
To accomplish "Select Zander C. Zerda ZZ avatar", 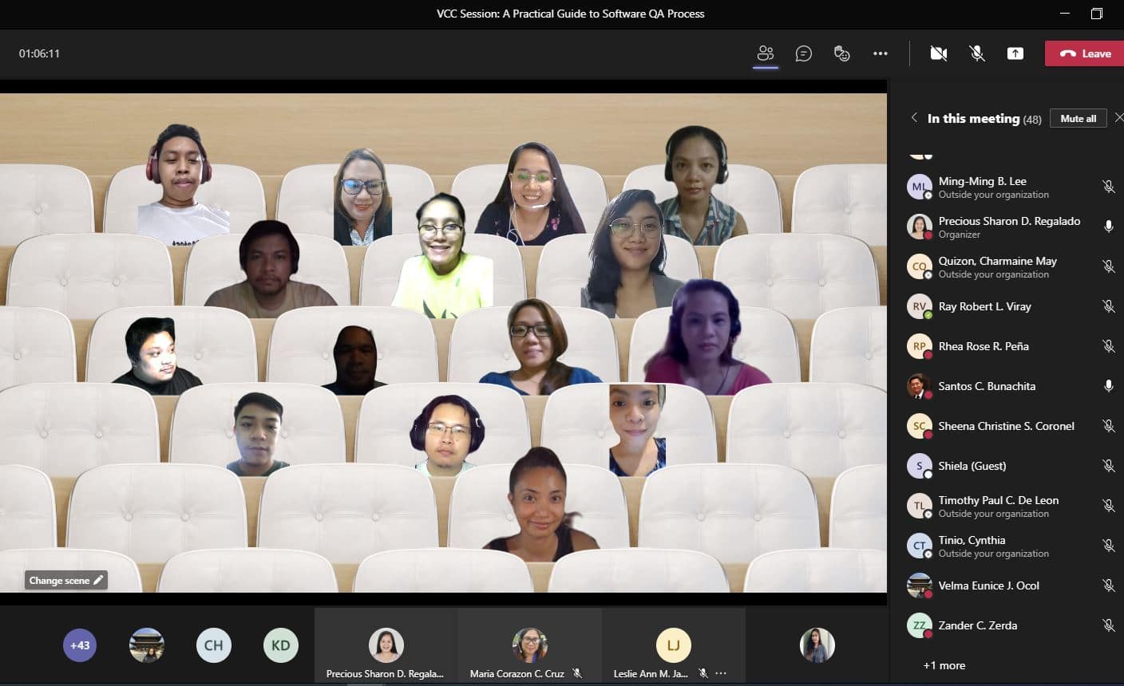I will coord(920,625).
